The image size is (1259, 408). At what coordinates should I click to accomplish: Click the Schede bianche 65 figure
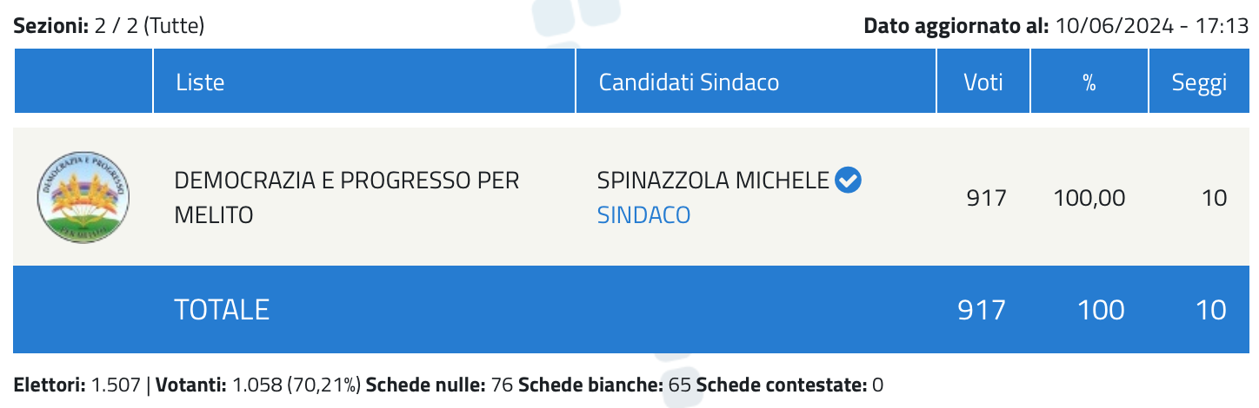point(604,385)
